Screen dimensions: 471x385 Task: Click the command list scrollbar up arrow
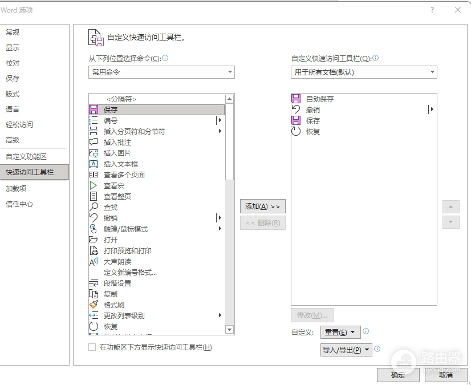click(229, 99)
